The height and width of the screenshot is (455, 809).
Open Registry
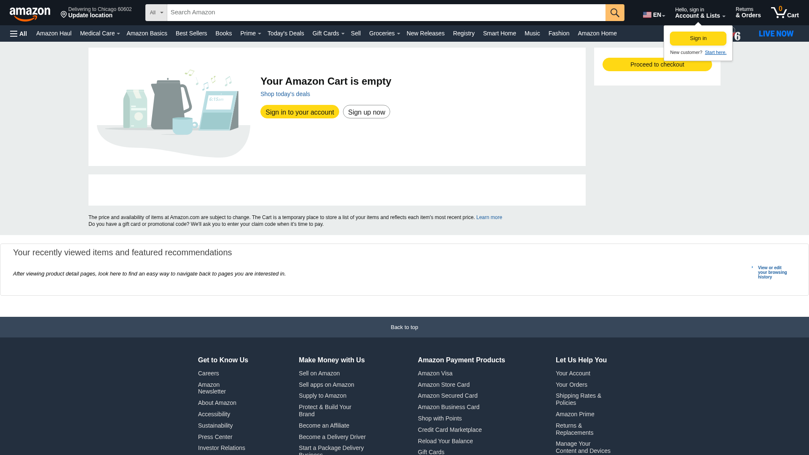coord(463,33)
